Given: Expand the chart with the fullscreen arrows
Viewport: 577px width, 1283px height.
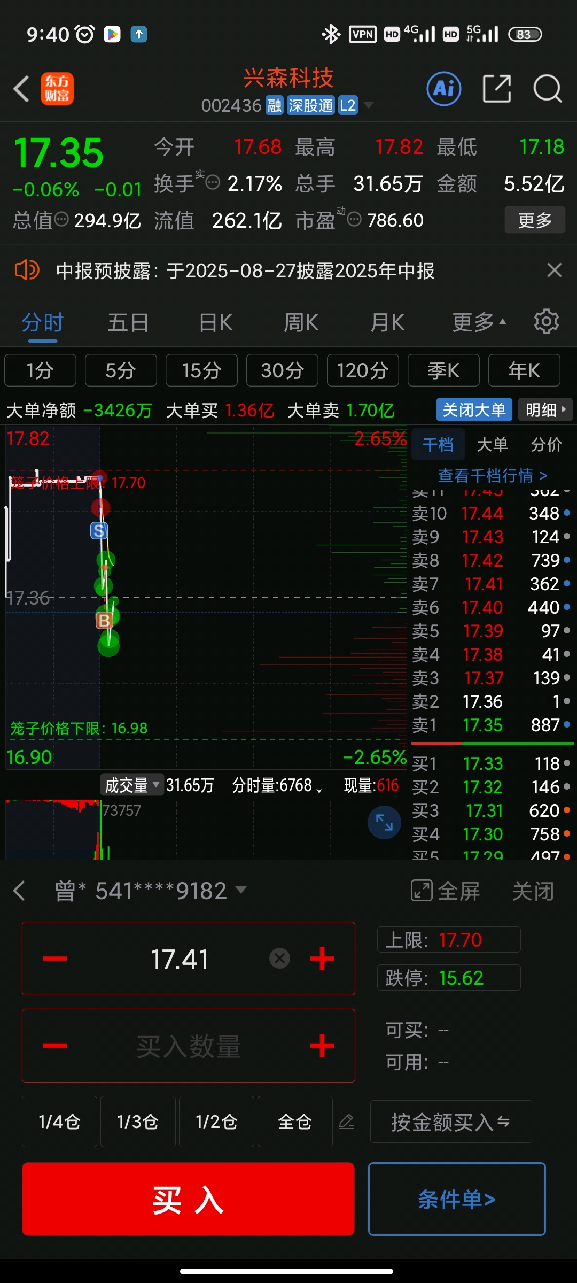Looking at the screenshot, I should (x=384, y=823).
